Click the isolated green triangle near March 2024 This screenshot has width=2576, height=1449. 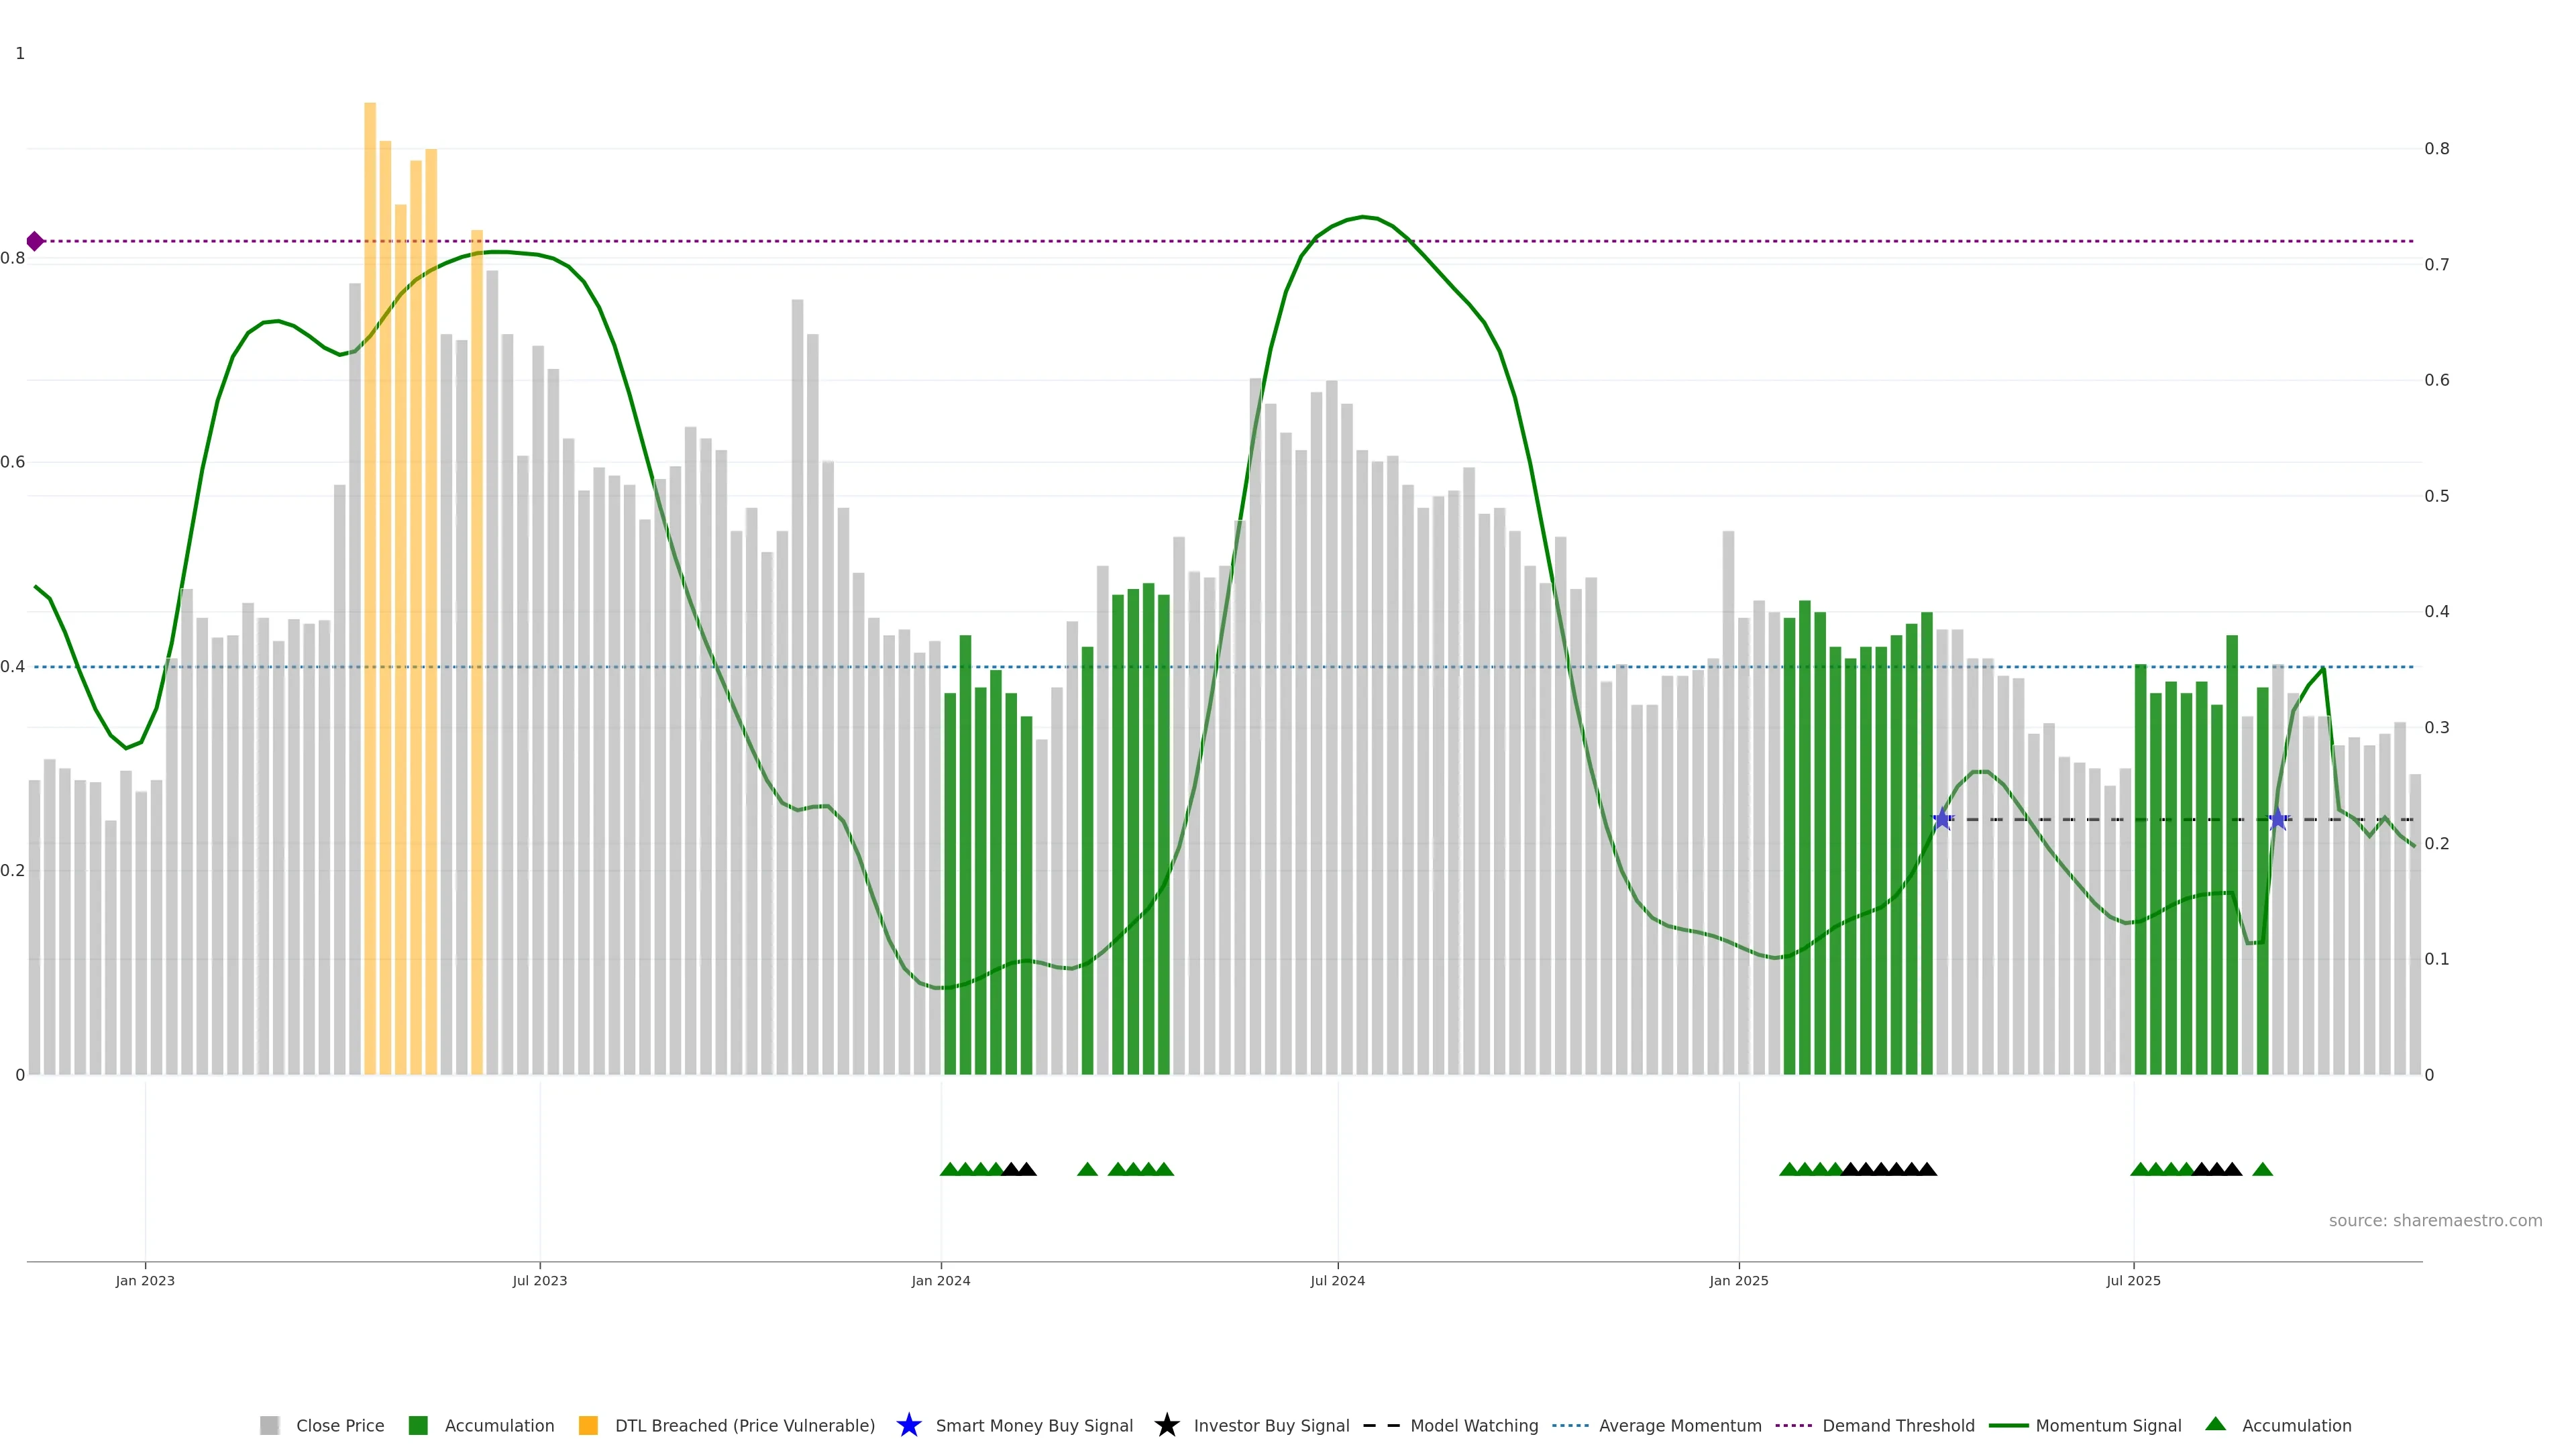pos(1087,1169)
